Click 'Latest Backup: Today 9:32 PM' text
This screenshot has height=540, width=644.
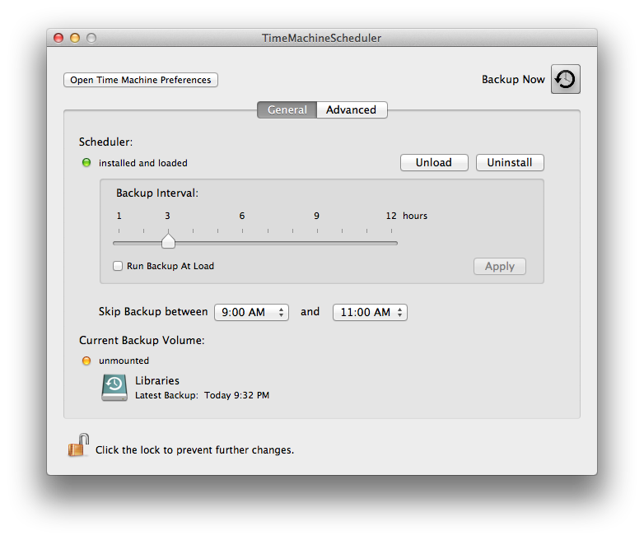tap(202, 395)
